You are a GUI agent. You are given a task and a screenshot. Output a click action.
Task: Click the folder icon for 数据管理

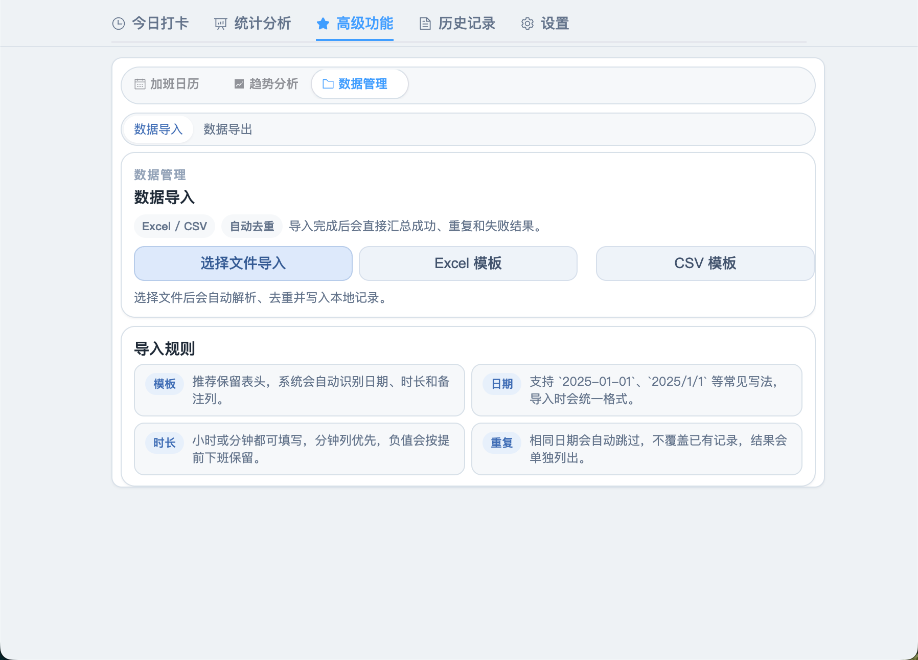(328, 84)
